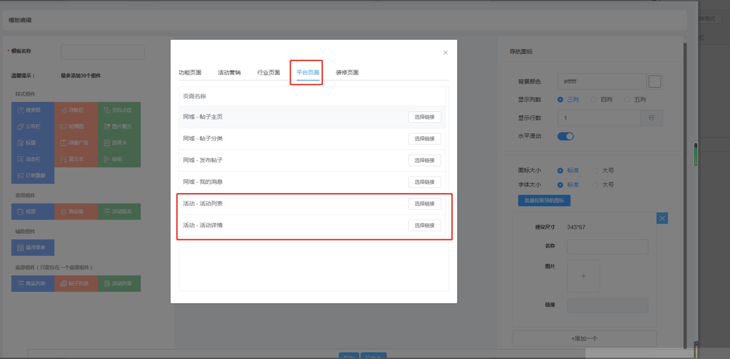Click the #ffffff background color field
The image size is (730, 359).
pos(602,81)
